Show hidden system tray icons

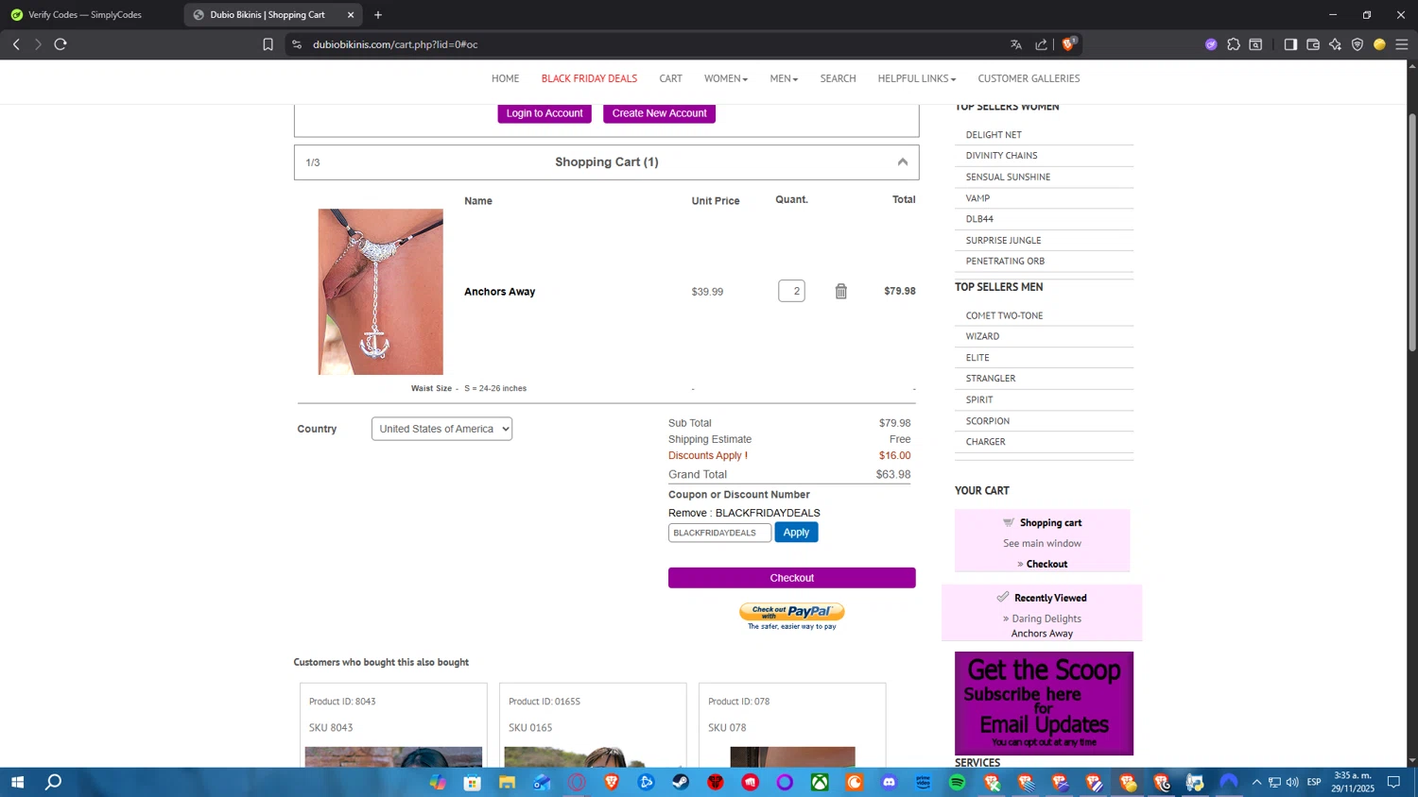click(1256, 782)
